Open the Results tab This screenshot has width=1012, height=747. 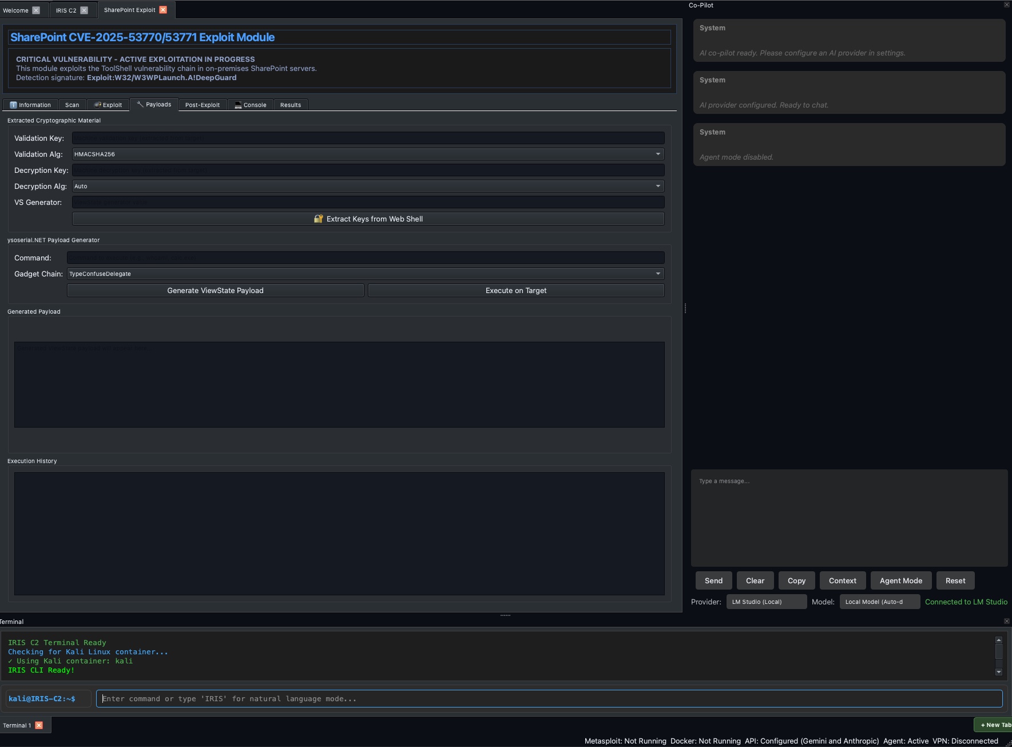coord(291,105)
